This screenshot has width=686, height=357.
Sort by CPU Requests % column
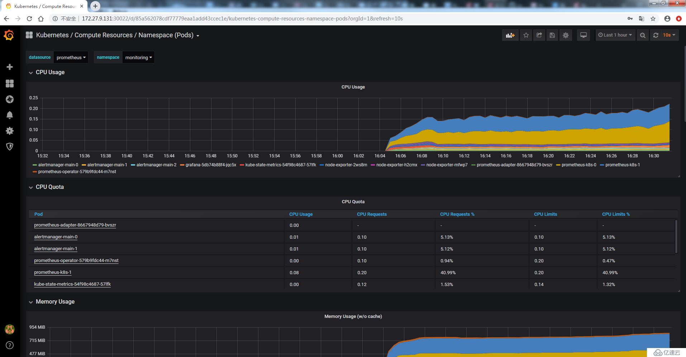457,214
